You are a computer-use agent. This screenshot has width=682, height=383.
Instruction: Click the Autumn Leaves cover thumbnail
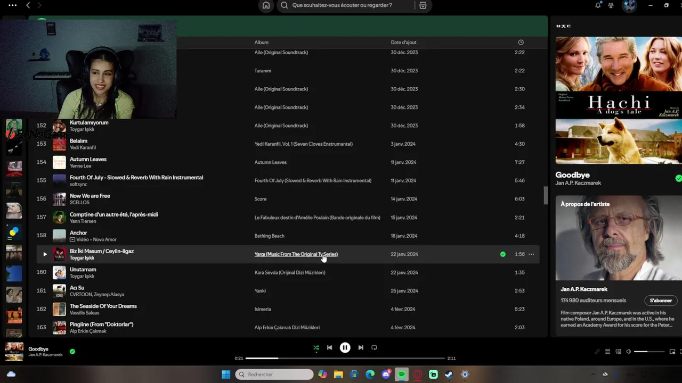tap(59, 162)
